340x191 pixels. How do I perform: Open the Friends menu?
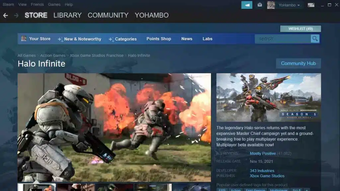(37, 4)
